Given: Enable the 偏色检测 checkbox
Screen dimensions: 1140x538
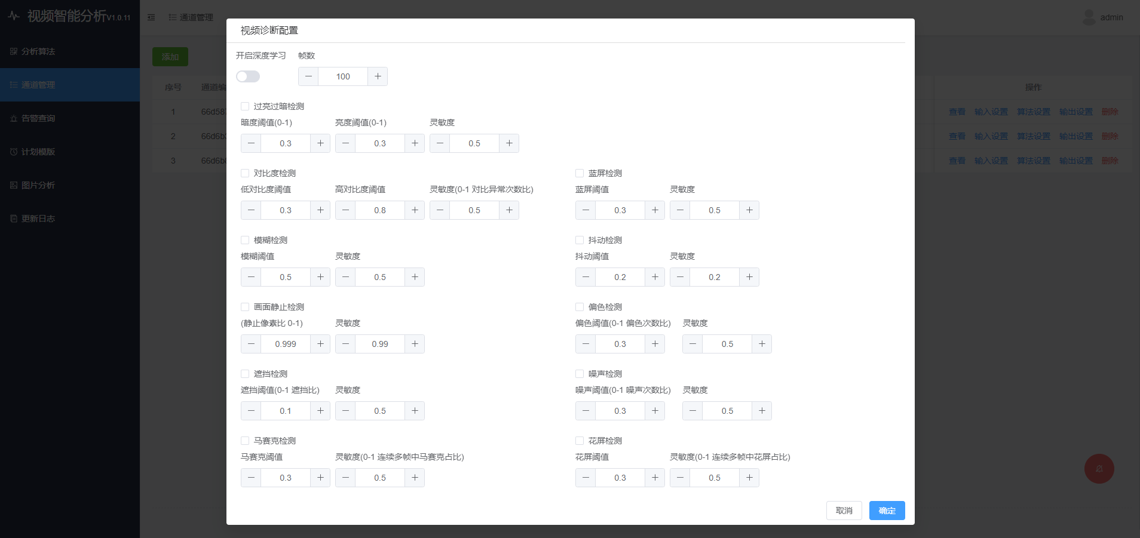Looking at the screenshot, I should [580, 307].
